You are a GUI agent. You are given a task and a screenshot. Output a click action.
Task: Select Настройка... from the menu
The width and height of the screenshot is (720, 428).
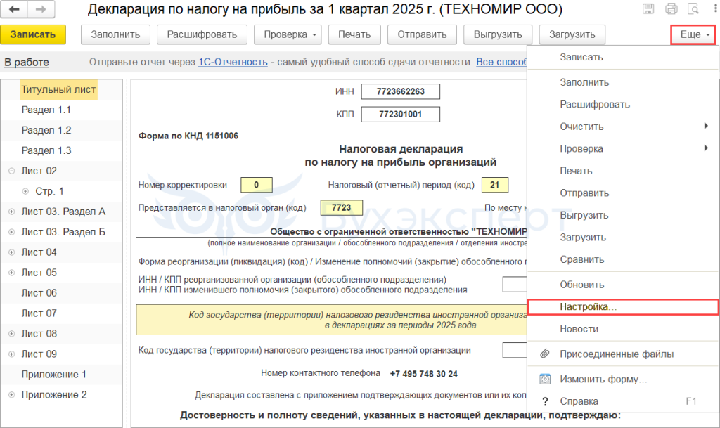(588, 307)
